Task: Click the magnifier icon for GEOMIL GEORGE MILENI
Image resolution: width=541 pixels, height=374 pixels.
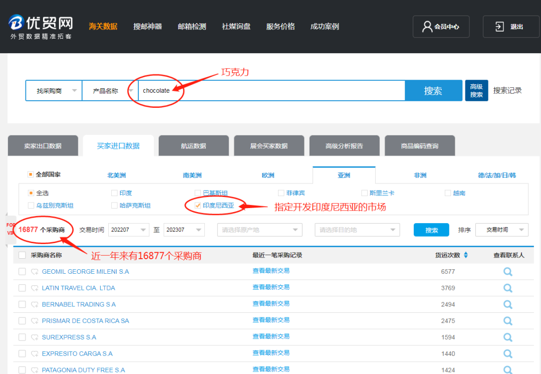Action: click(x=507, y=272)
